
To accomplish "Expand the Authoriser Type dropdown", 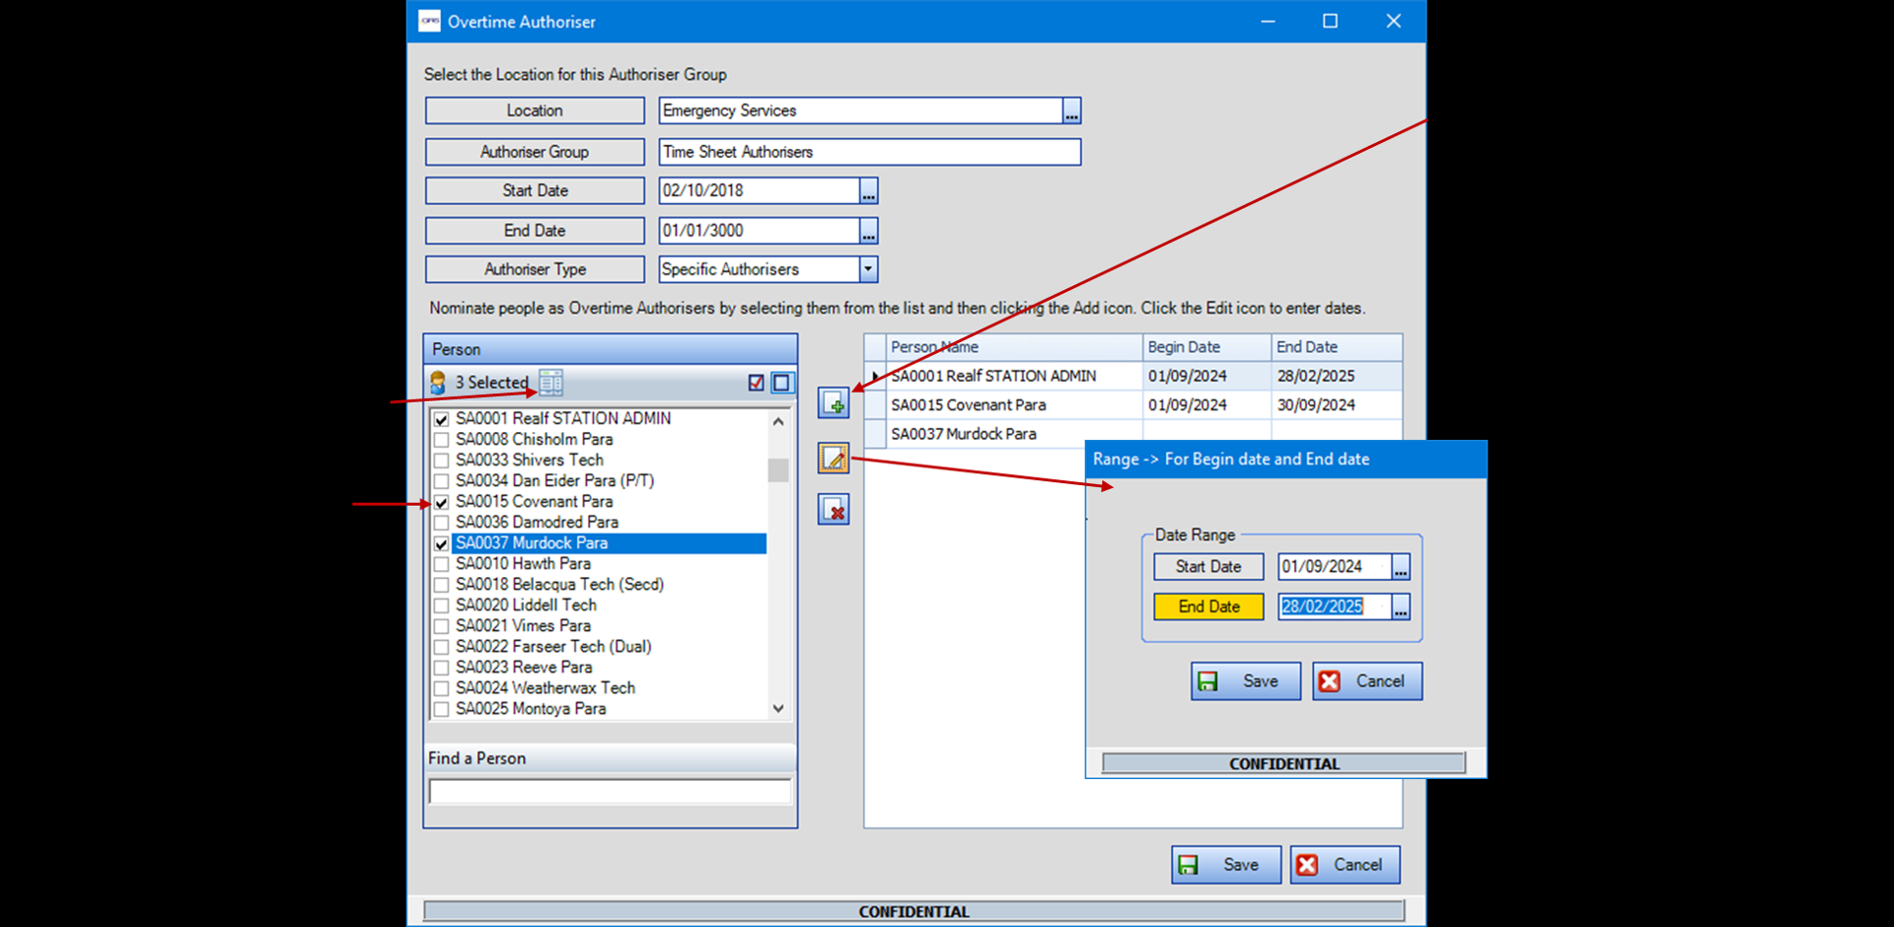I will tap(868, 269).
